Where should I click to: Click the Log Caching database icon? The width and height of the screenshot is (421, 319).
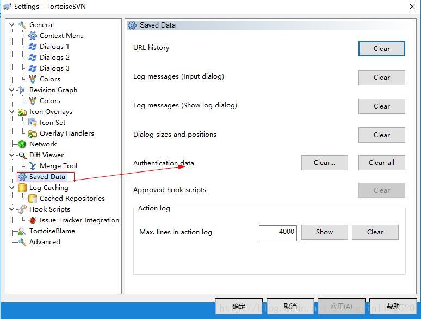[x=22, y=188]
